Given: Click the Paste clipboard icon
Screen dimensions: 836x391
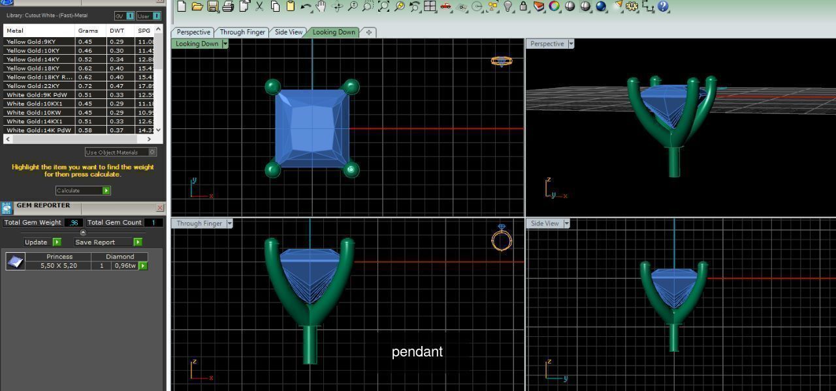Looking at the screenshot, I should (x=291, y=7).
